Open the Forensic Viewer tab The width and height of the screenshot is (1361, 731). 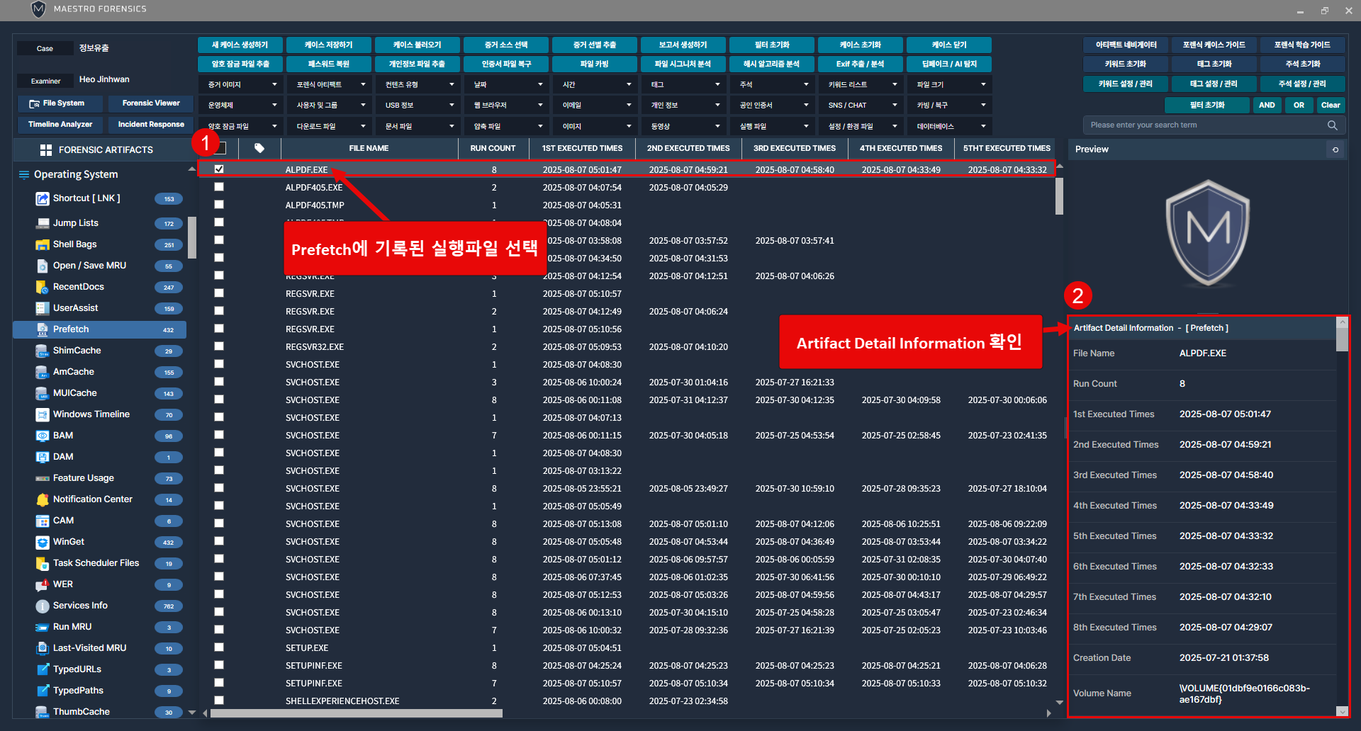(x=151, y=103)
